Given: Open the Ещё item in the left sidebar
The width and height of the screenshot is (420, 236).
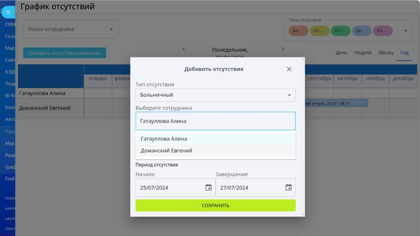Looking at the screenshot, I should click(10, 179).
